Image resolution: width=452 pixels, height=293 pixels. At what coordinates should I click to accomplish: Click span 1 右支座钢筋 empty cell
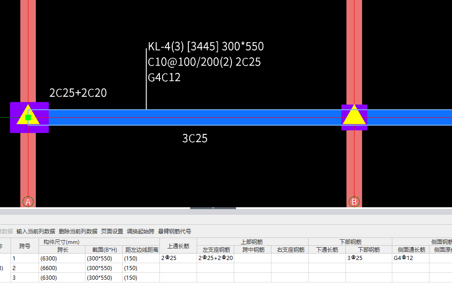tap(290, 258)
